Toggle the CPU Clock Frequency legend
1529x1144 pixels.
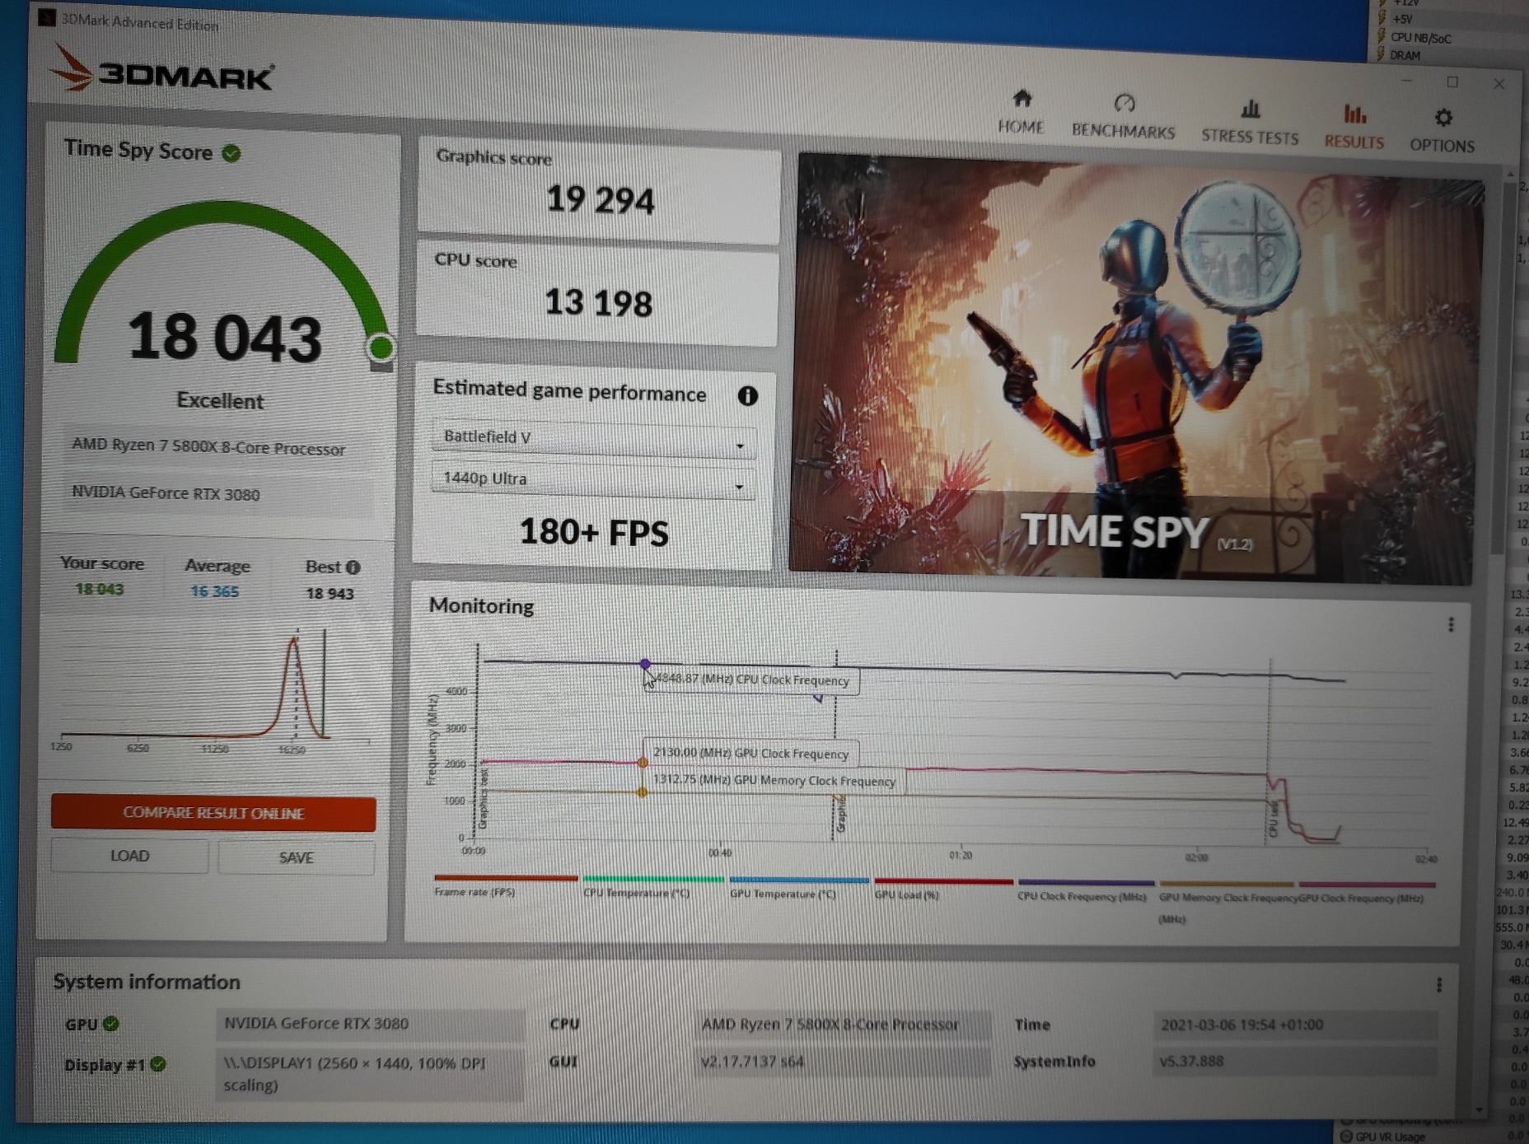1085,890
